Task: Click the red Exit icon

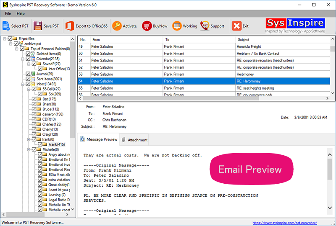Action: 236,26
